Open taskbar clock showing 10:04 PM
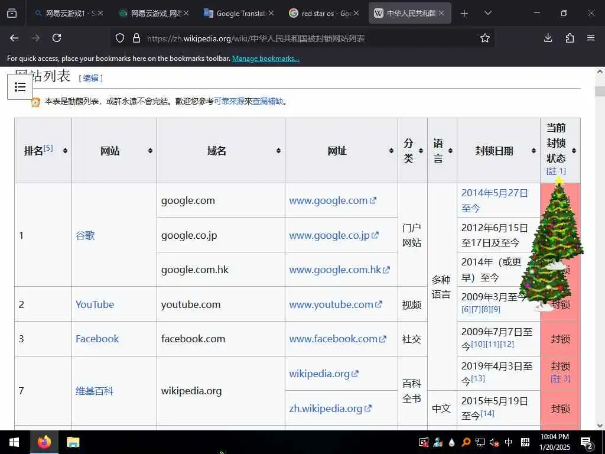Image resolution: width=605 pixels, height=454 pixels. 554,442
